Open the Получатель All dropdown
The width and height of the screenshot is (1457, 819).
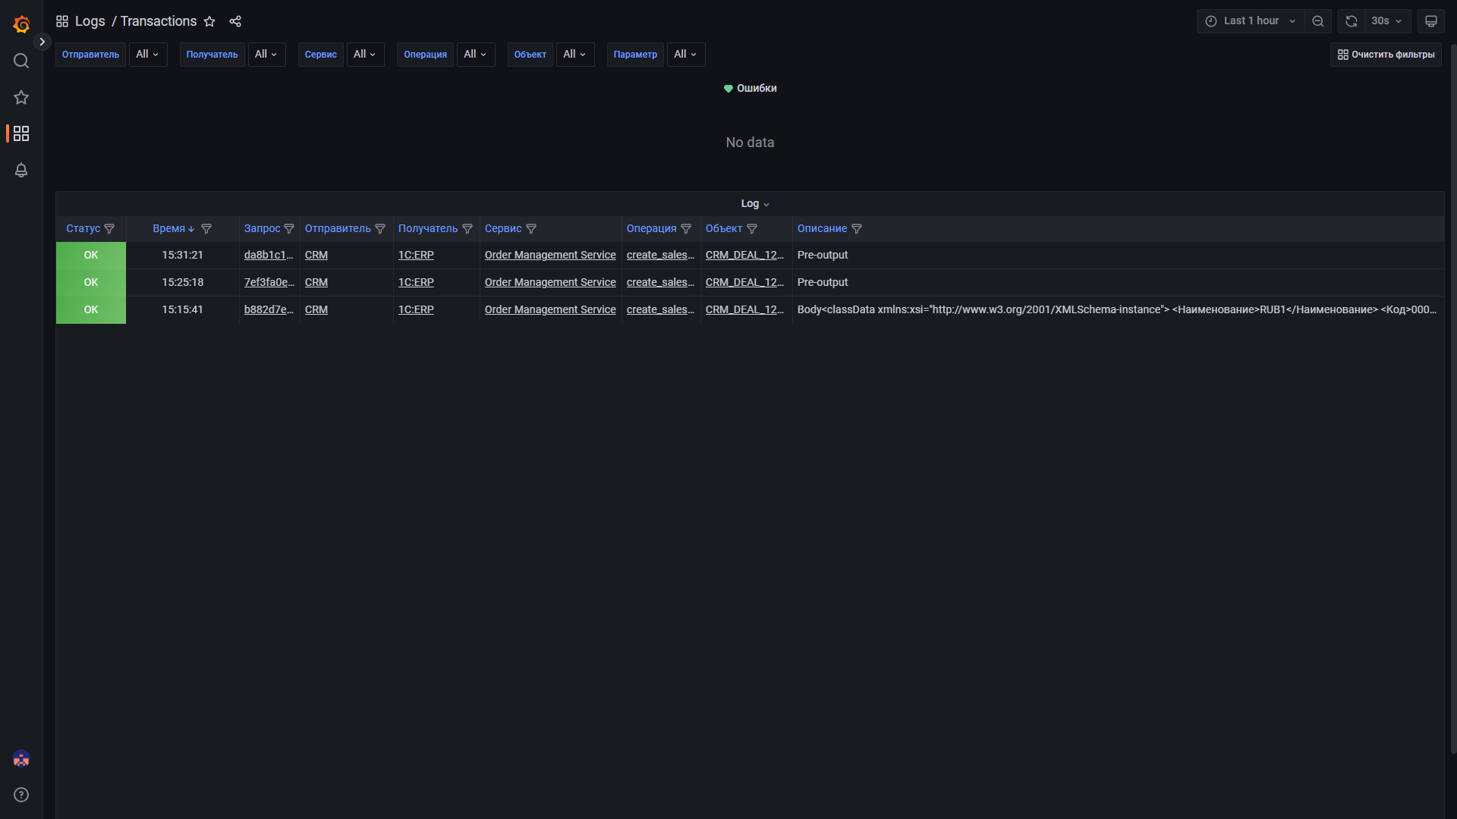coord(266,55)
